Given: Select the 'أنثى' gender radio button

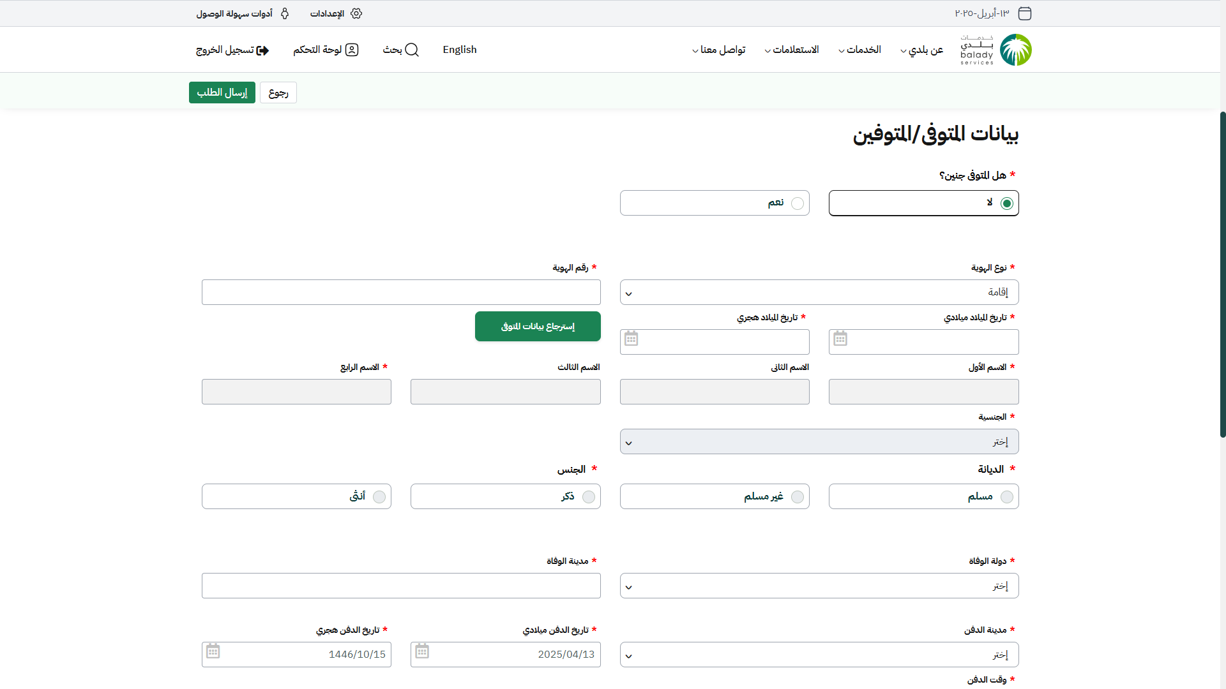Looking at the screenshot, I should click(x=379, y=497).
